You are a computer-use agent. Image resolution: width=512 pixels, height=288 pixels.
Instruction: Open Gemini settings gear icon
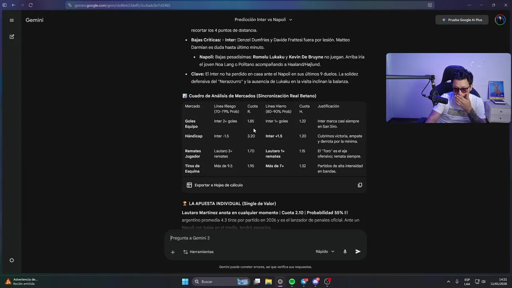pyautogui.click(x=12, y=260)
